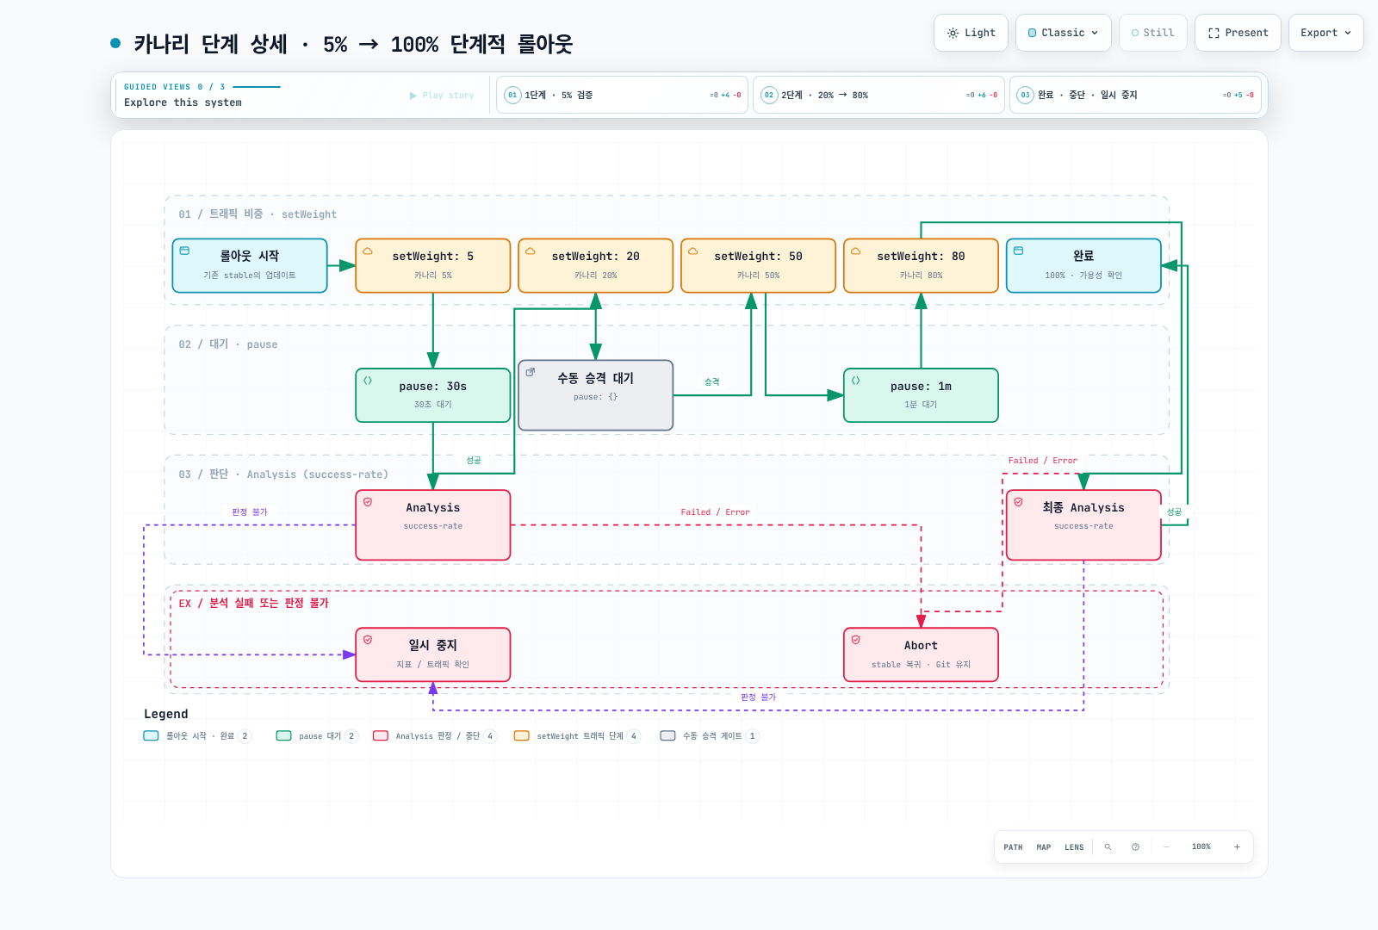
Task: Select guided view 03 완료 · 중단 · 일시 중지
Action: [1135, 95]
